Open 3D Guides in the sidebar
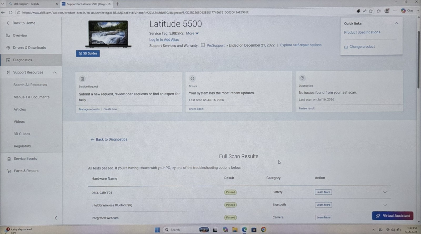Screen dimensions: 421x234 click(22, 134)
